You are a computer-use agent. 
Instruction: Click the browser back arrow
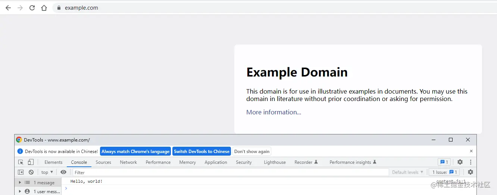click(x=8, y=8)
